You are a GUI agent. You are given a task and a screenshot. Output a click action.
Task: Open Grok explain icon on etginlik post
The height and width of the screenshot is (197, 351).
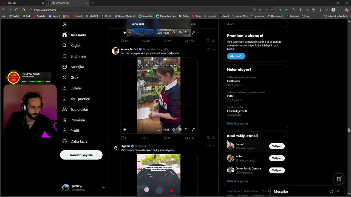click(x=209, y=146)
